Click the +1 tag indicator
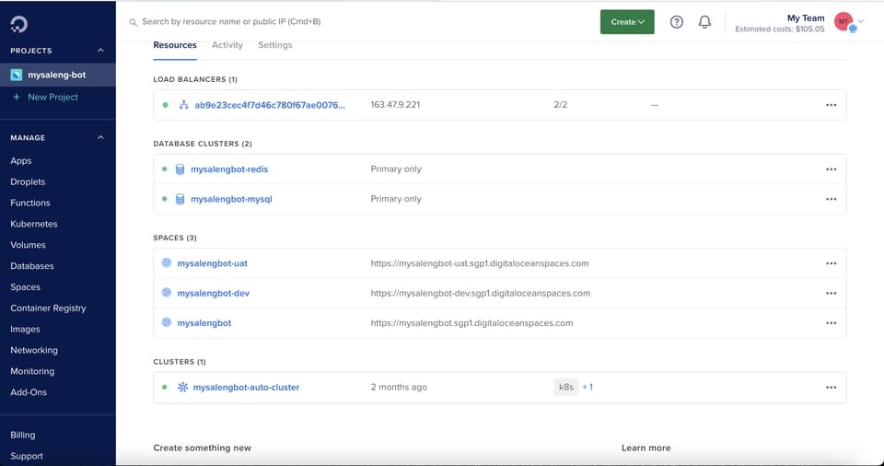Image resolution: width=884 pixels, height=466 pixels. pos(587,387)
